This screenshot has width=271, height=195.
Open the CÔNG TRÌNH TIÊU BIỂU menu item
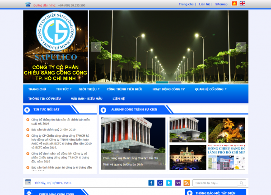pyautogui.click(x=124, y=89)
